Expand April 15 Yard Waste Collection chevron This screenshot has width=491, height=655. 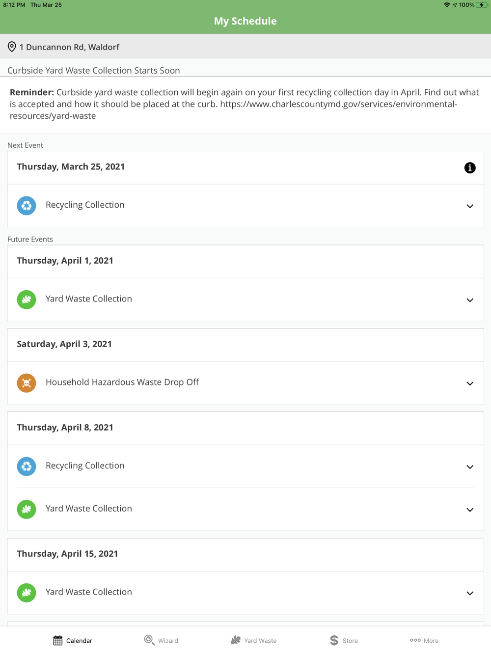(470, 593)
